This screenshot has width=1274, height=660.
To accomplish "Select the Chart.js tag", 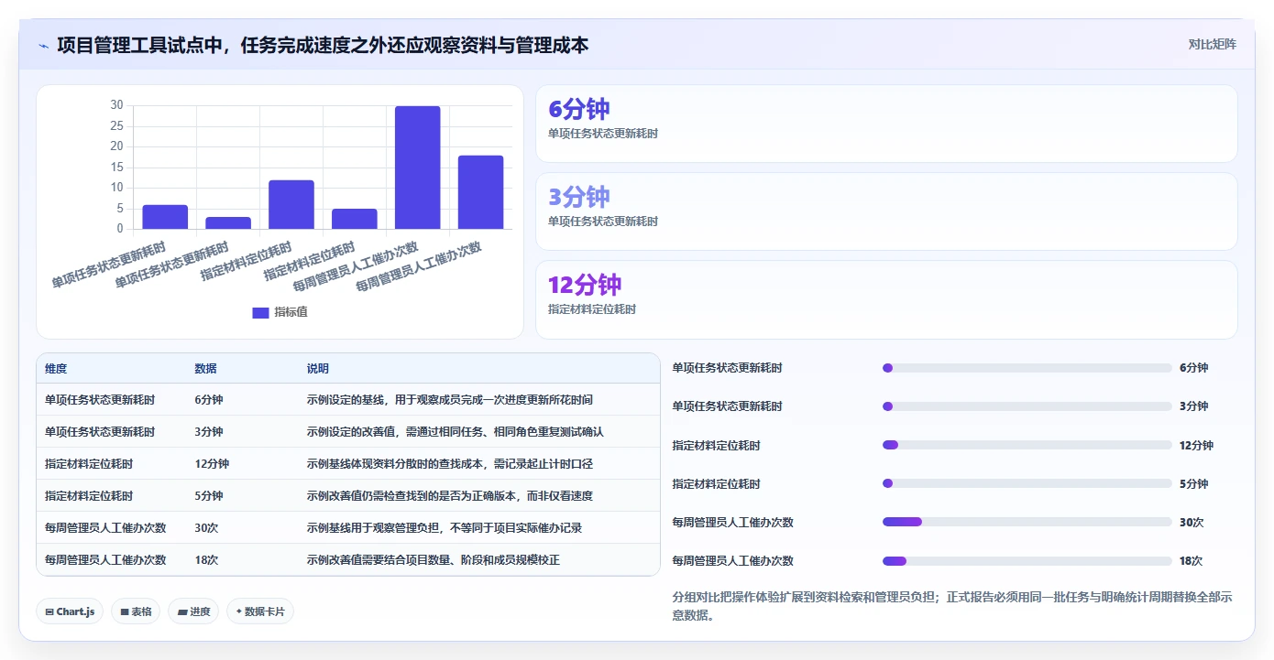I will [70, 611].
